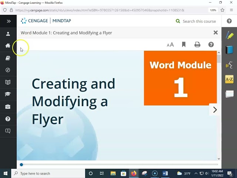Click the Cengage MindTap logo
The height and width of the screenshot is (178, 237).
46,21
